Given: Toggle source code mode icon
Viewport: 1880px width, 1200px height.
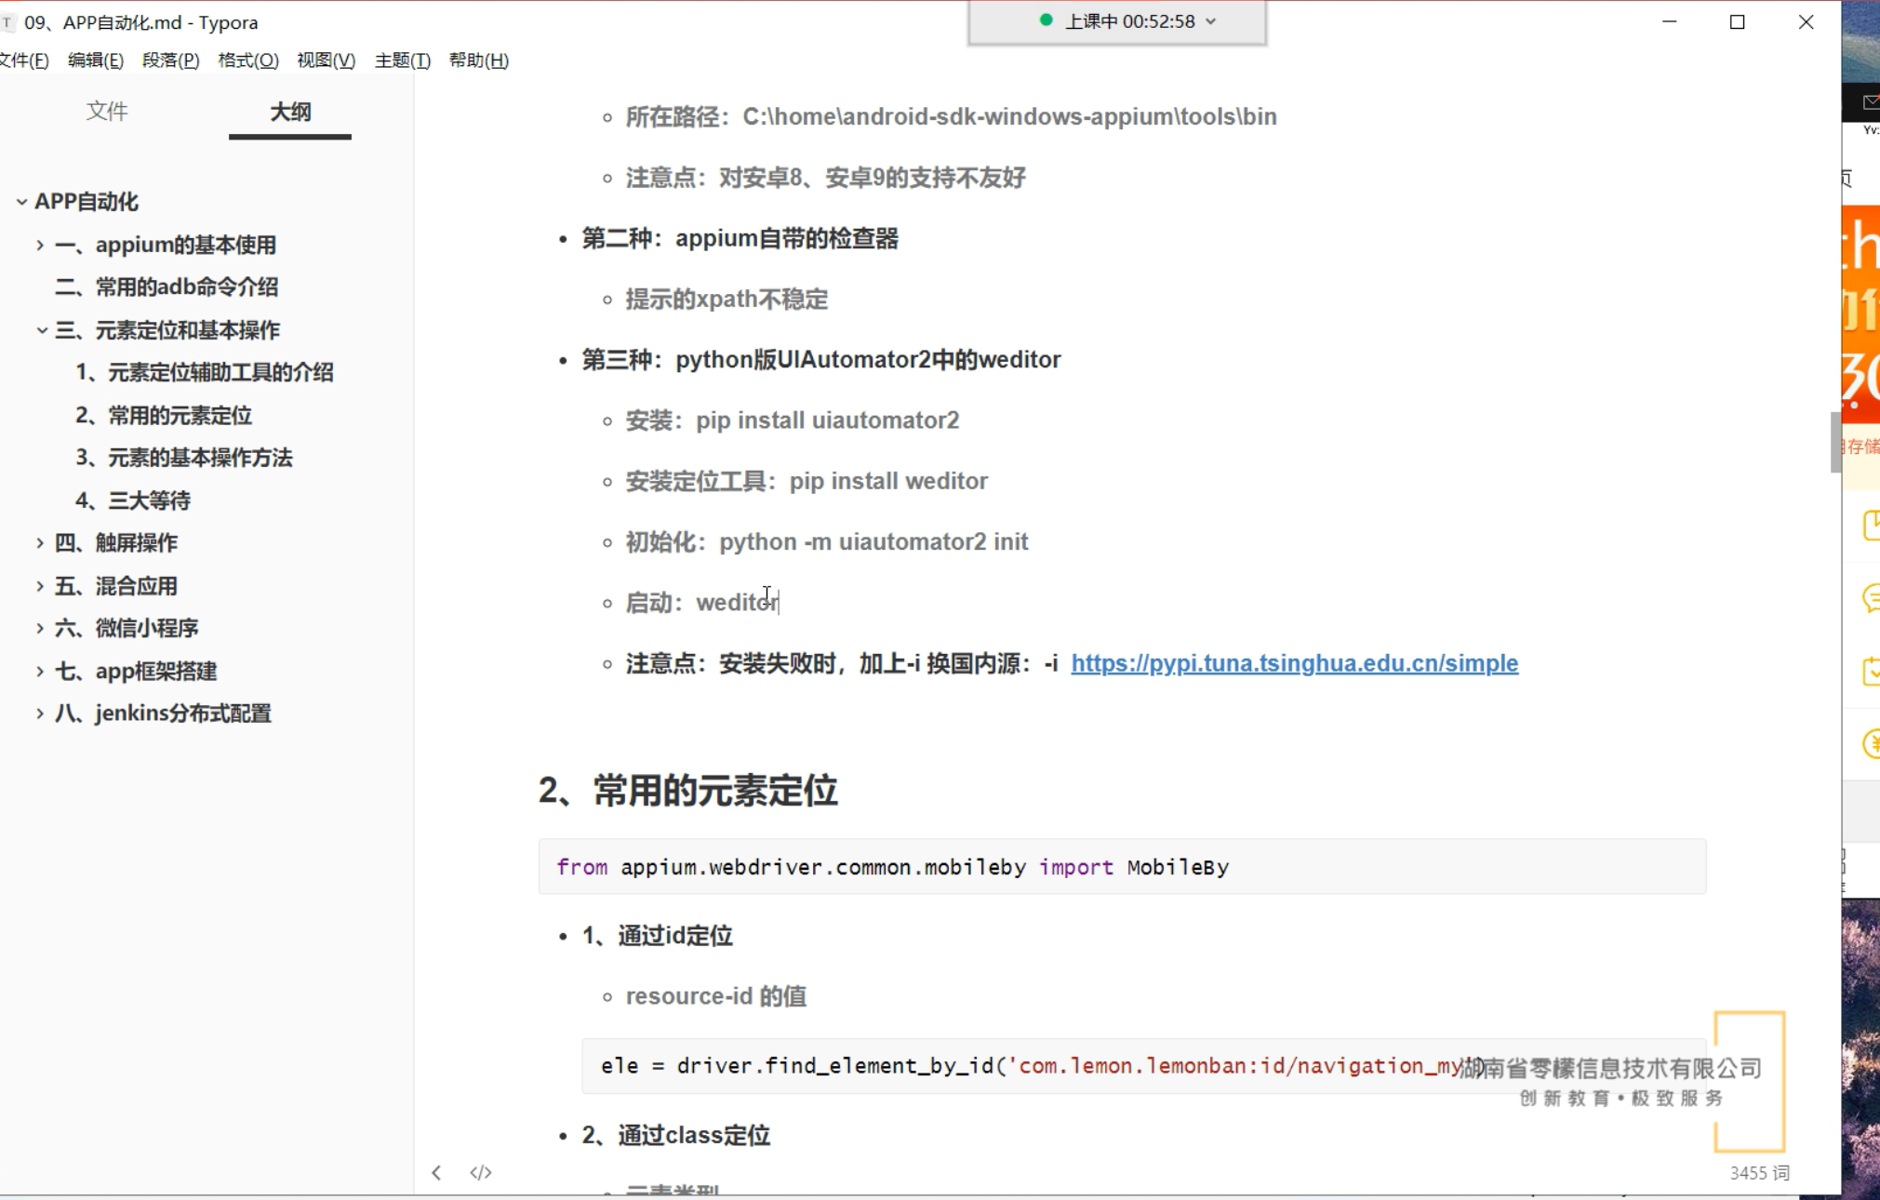Looking at the screenshot, I should point(480,1172).
